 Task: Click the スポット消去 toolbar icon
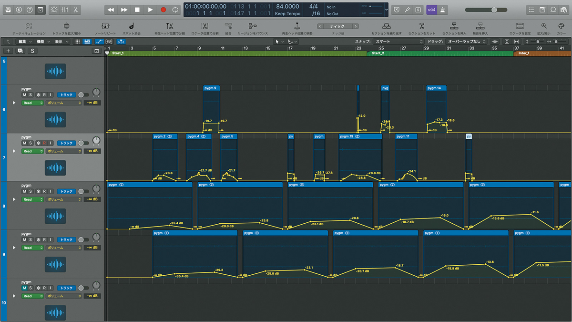(132, 26)
